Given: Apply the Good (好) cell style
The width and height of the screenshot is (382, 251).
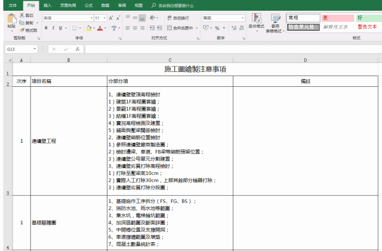Looking at the screenshot, I should coord(369,18).
